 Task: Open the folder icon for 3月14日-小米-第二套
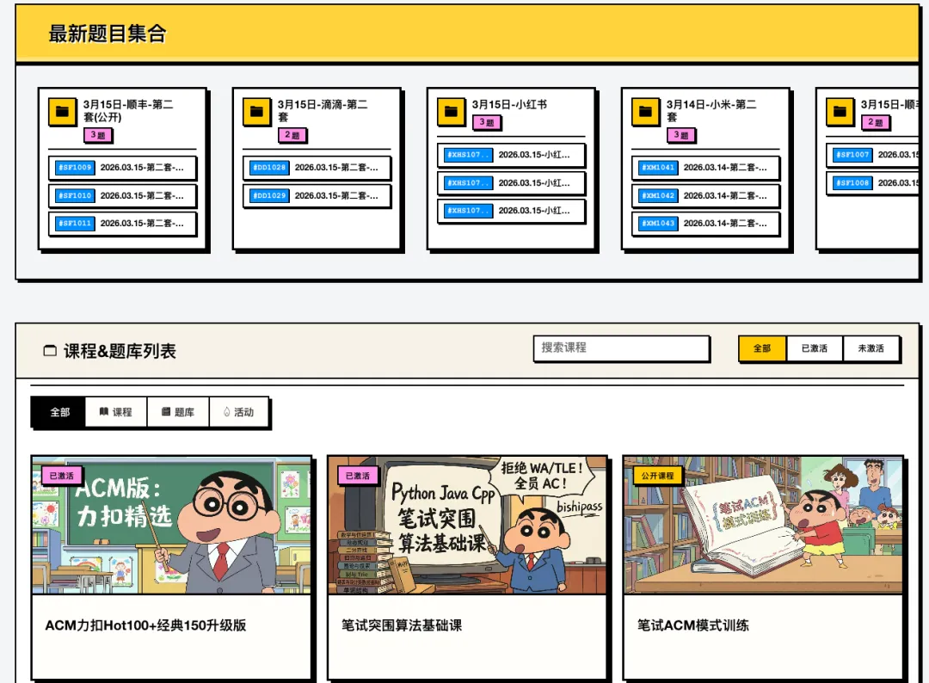(x=645, y=111)
